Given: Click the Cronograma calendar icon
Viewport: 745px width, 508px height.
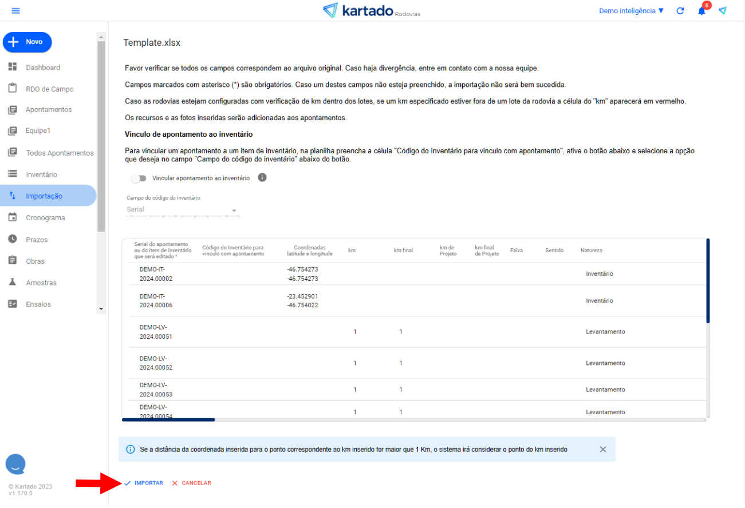Looking at the screenshot, I should click(x=13, y=217).
